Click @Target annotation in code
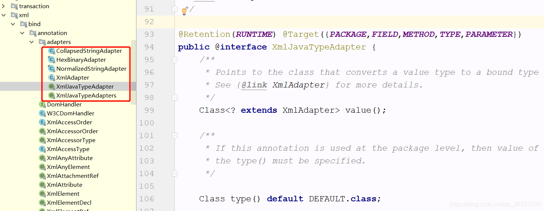544x211 pixels. [301, 34]
